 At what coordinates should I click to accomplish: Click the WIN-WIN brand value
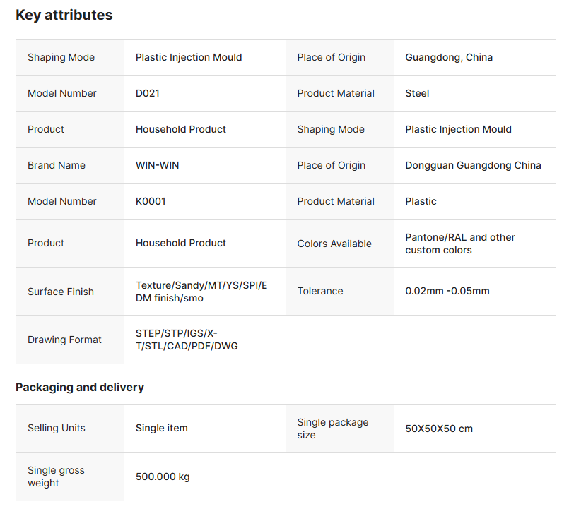158,165
